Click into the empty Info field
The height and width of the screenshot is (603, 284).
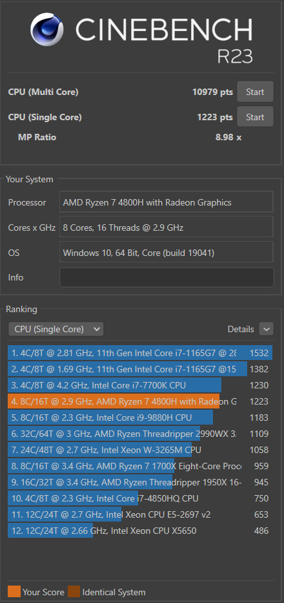pos(167,277)
